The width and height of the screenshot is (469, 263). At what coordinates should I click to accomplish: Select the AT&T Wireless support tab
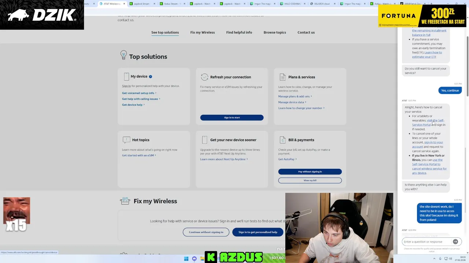point(111,4)
